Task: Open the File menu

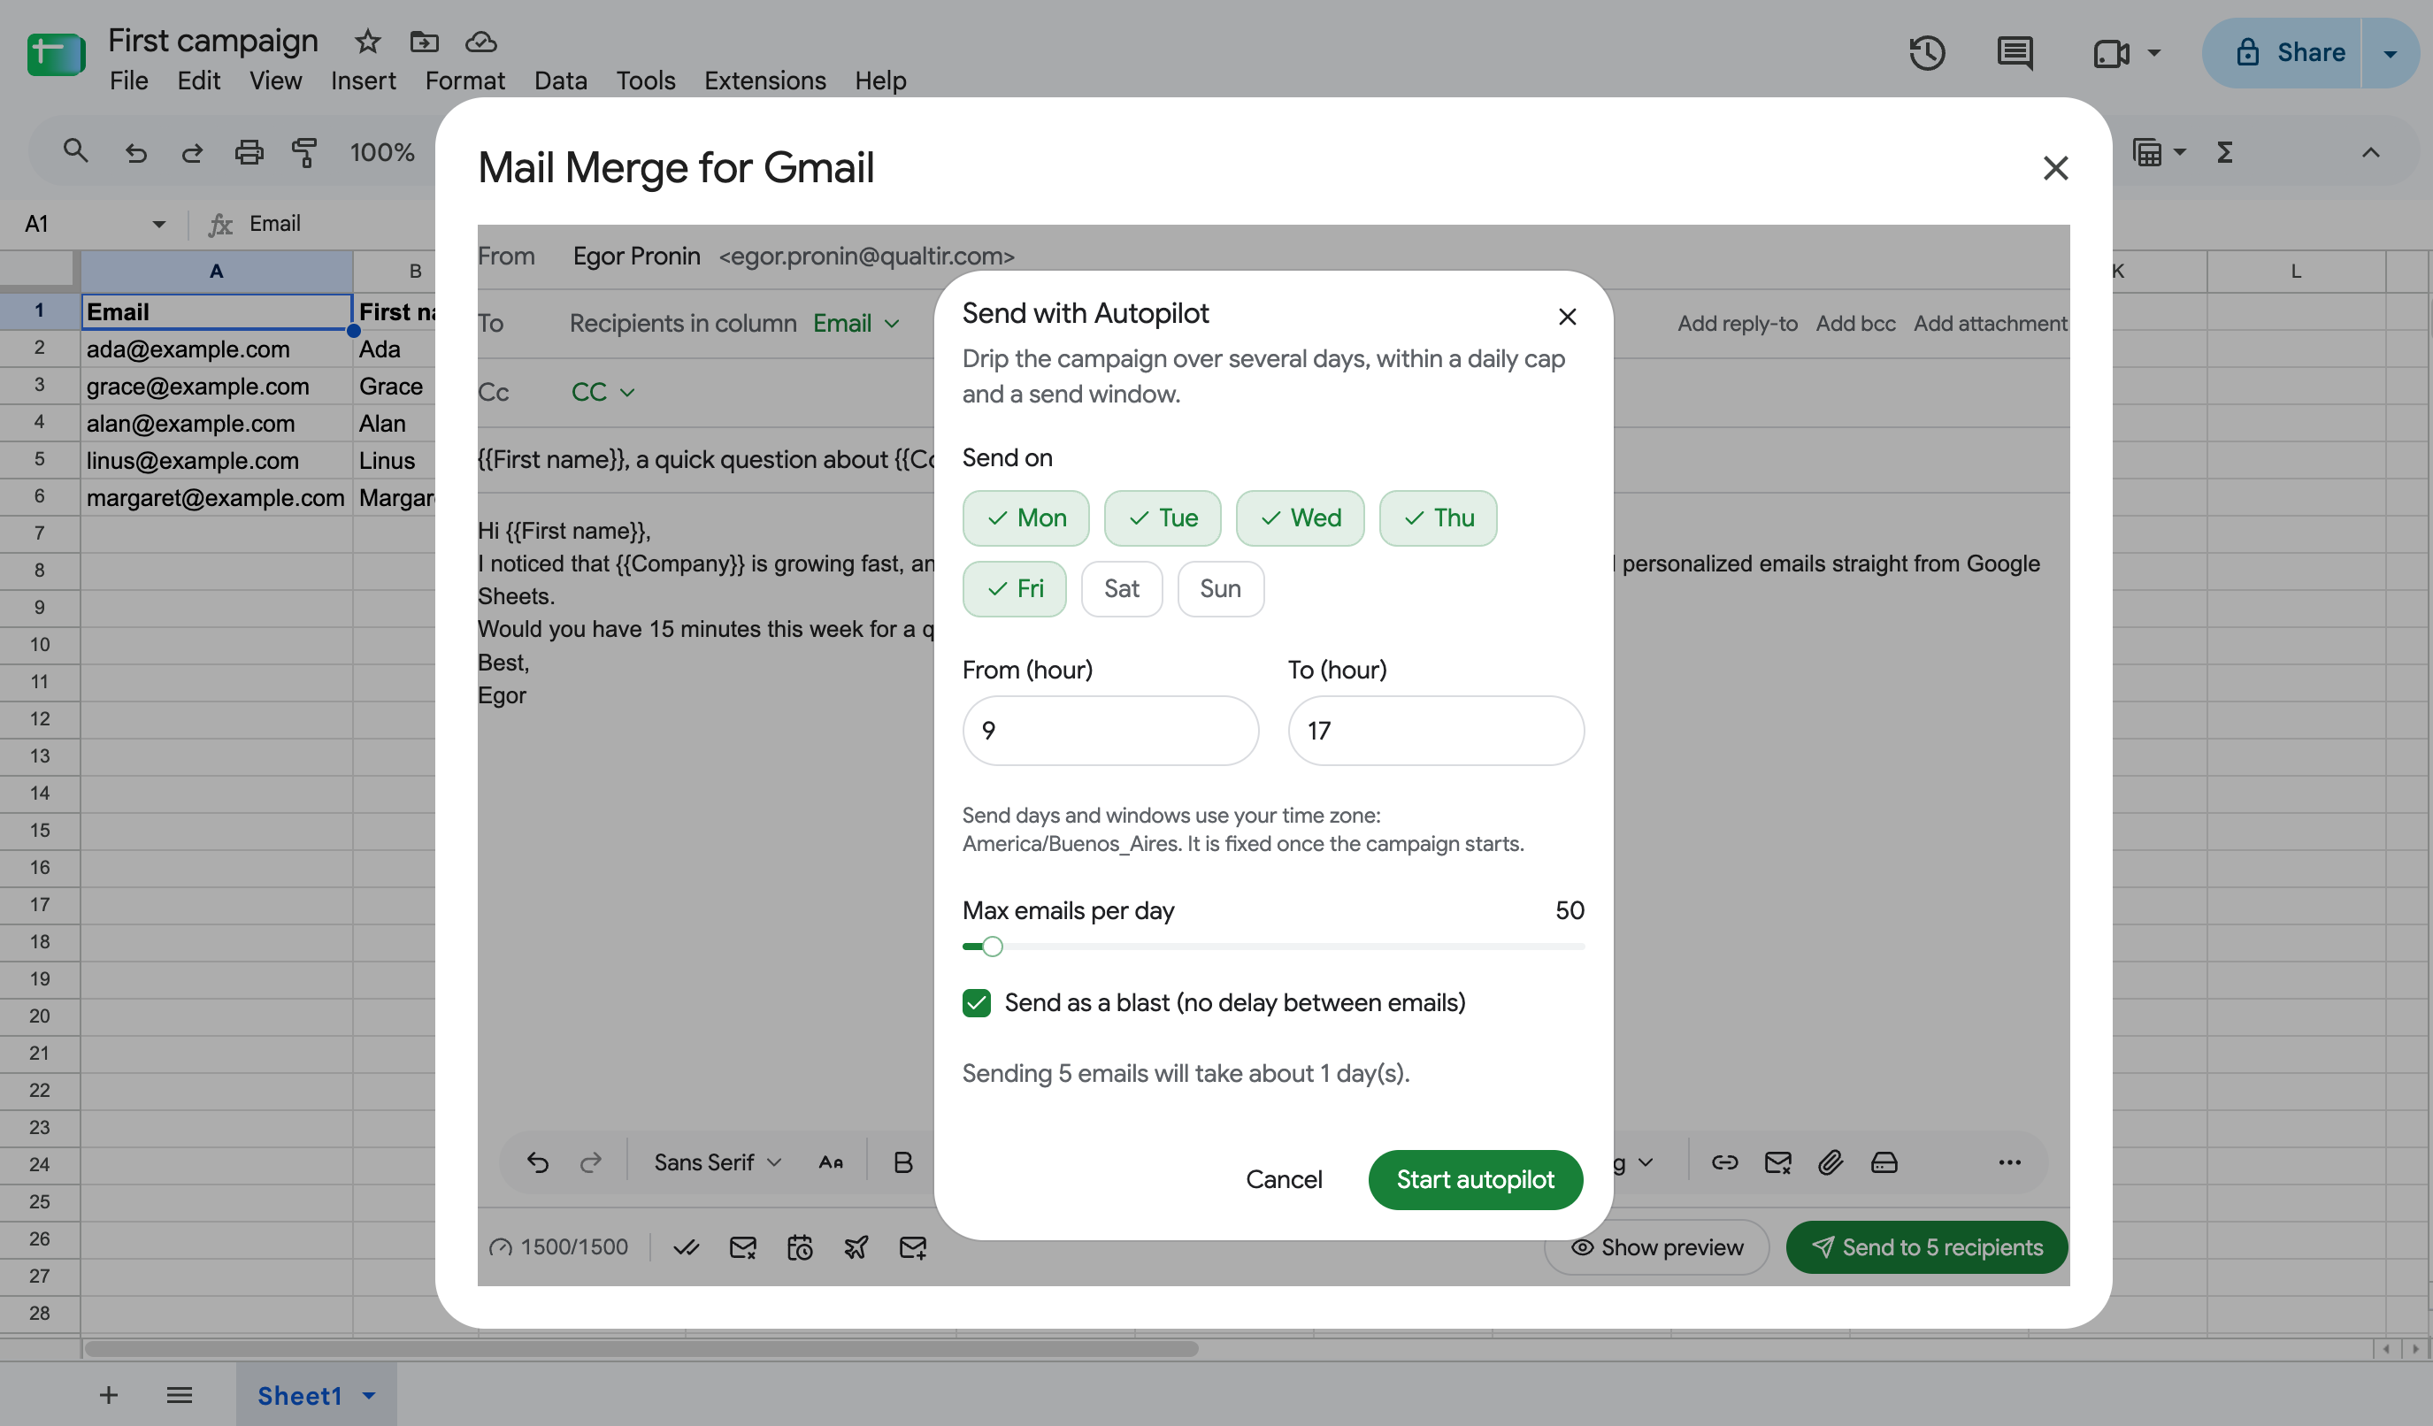Action: coord(128,80)
